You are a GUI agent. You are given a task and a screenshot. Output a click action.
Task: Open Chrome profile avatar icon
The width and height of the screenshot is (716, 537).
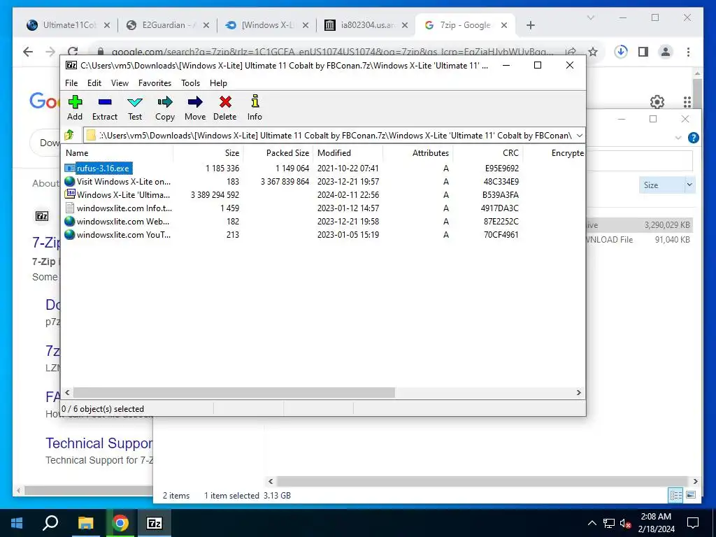666,52
